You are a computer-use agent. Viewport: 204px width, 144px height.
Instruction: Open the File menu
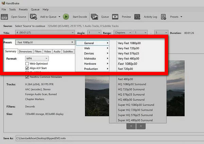4,10
